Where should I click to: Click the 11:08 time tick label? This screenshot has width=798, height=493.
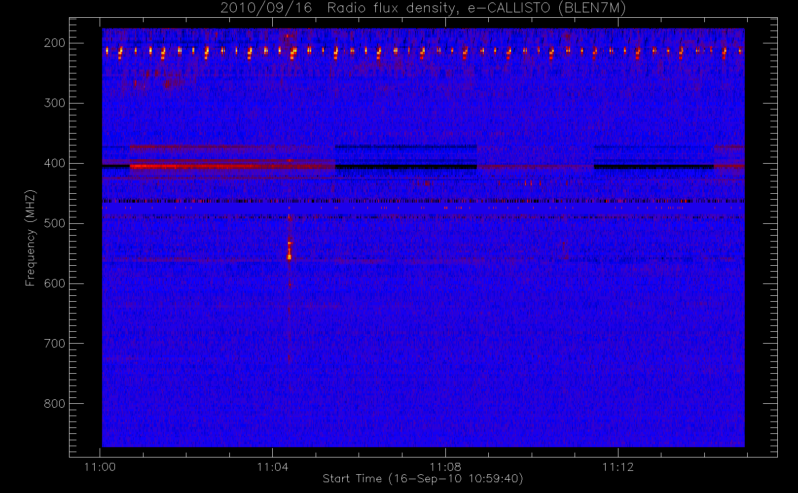coord(445,467)
